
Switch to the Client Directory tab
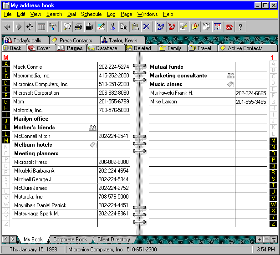(113, 240)
